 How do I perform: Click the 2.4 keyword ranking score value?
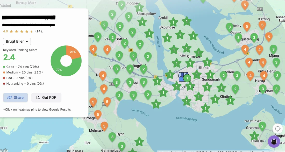pyautogui.click(x=9, y=57)
